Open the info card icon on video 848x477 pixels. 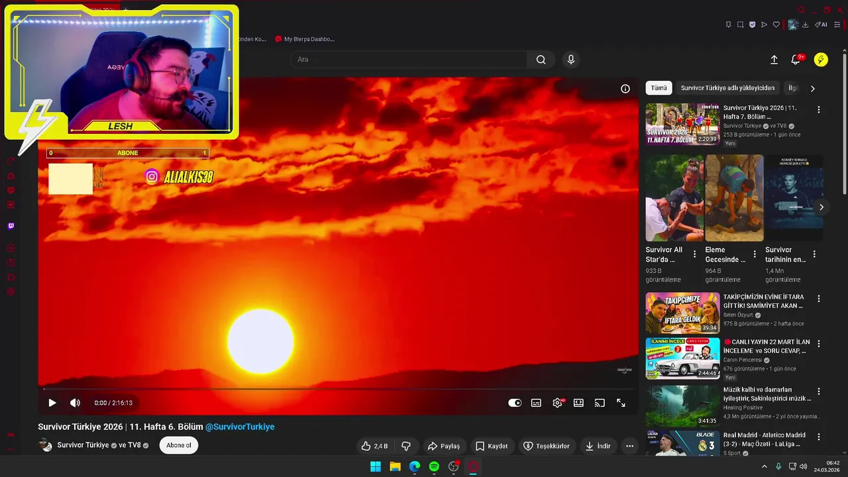coord(625,89)
